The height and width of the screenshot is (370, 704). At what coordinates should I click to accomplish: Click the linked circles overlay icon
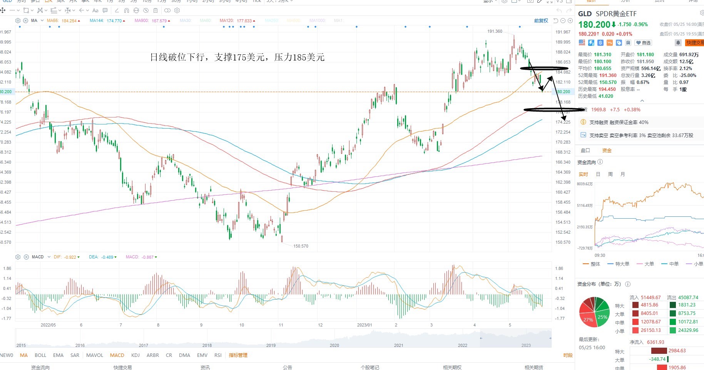[x=167, y=10]
